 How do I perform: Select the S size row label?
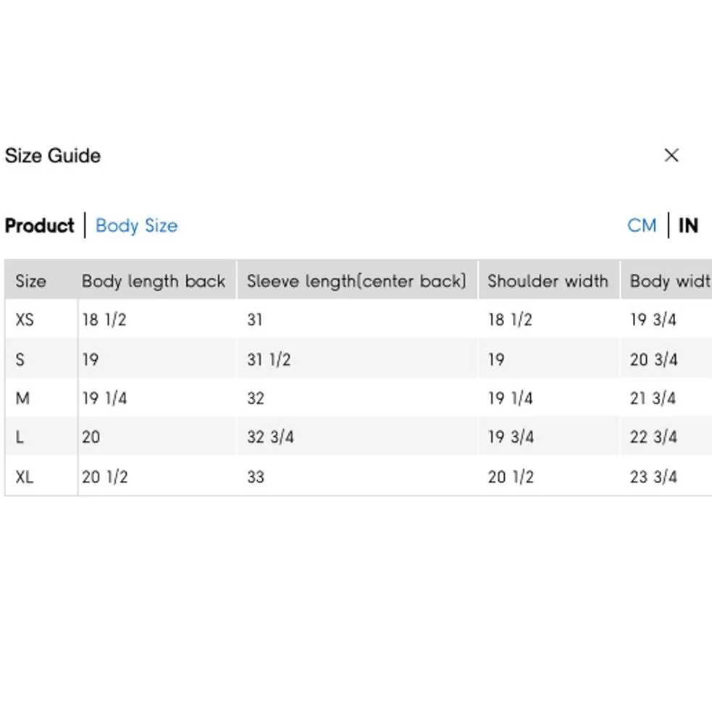[20, 359]
